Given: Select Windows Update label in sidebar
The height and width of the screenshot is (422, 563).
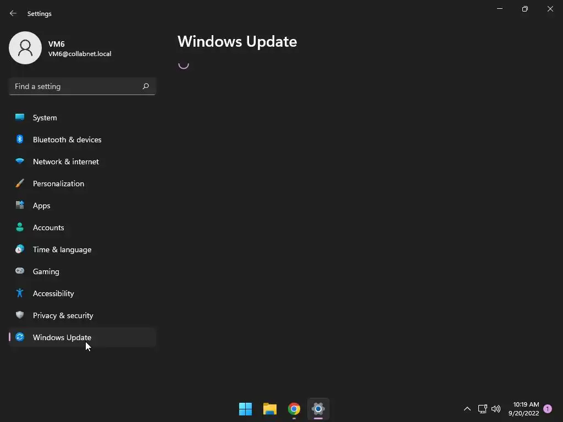Looking at the screenshot, I should 62,337.
